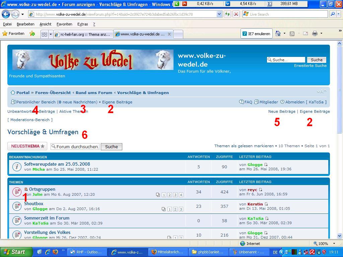Click the Favoriten star button
This screenshot has height=257, width=343.
pyautogui.click(x=13, y=33)
